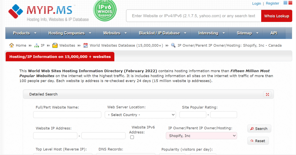Open the Select Country dropdown
This screenshot has width=296, height=155.
point(140,115)
